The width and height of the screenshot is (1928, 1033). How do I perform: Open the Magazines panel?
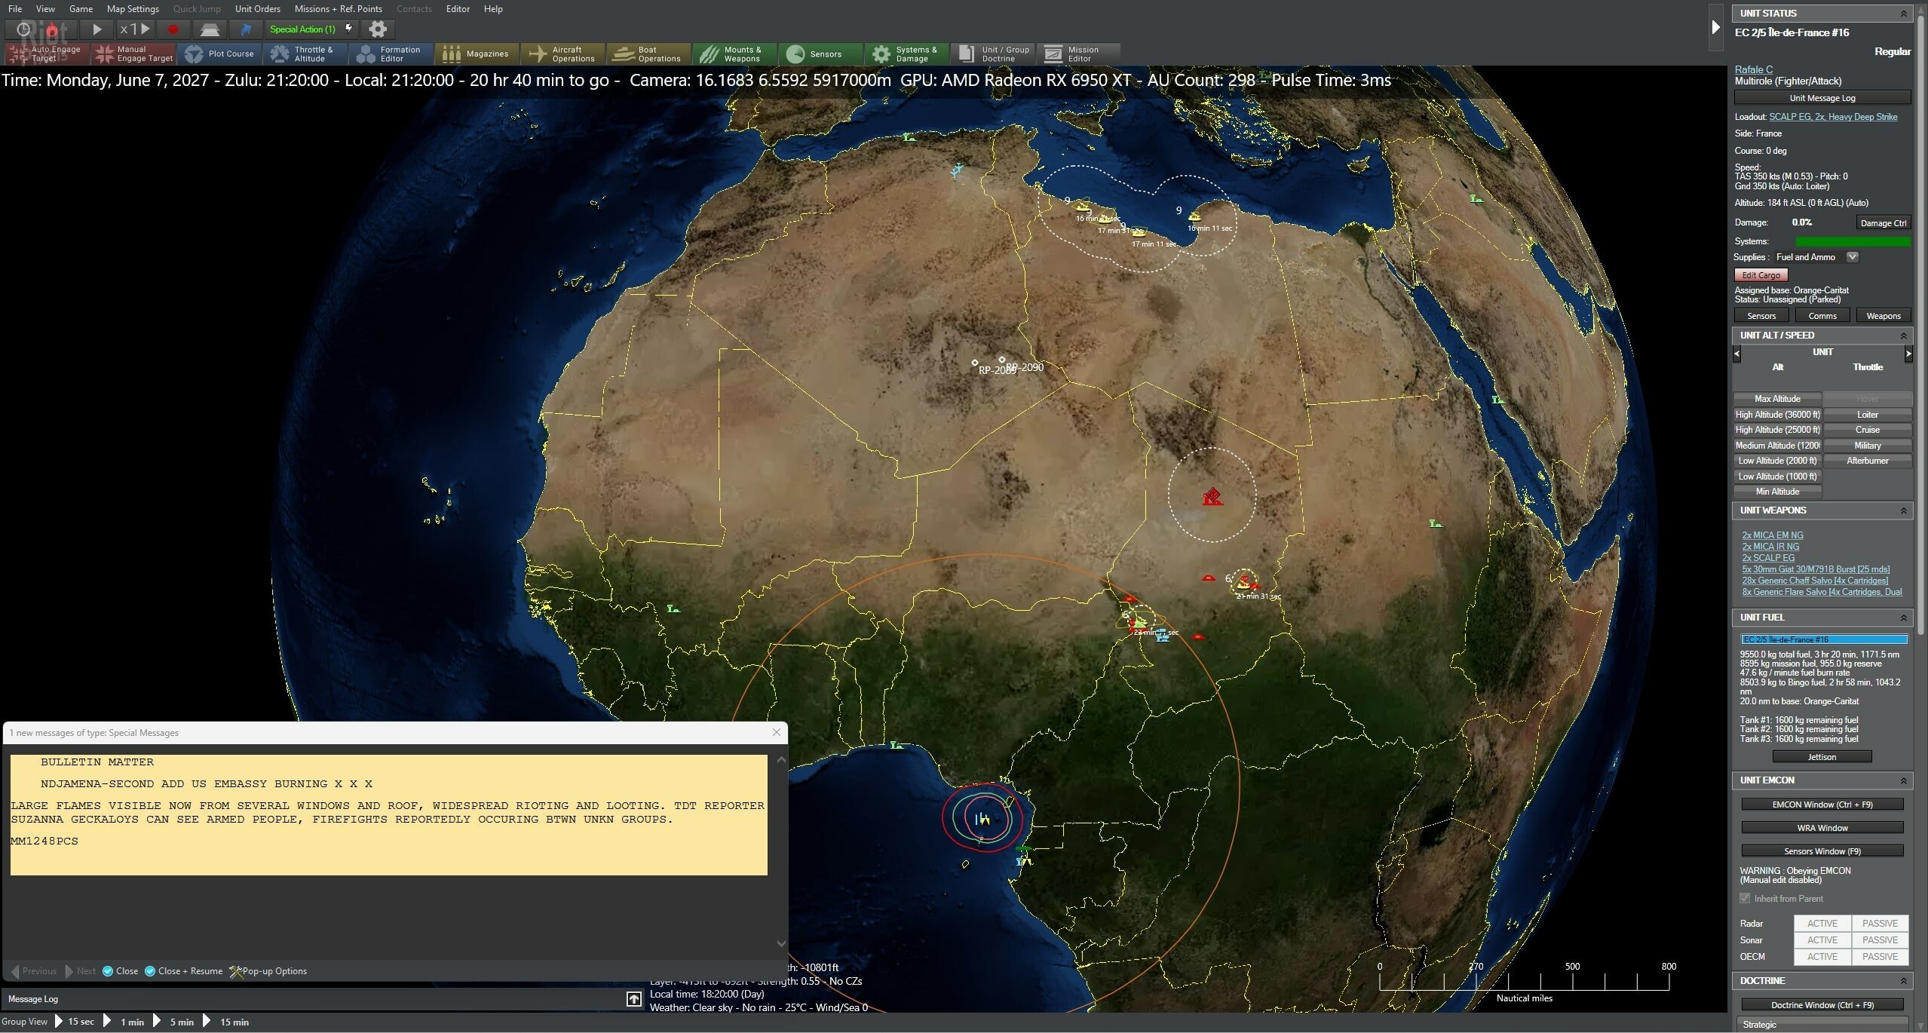point(478,54)
